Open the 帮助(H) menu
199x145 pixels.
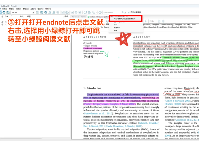[48, 9]
